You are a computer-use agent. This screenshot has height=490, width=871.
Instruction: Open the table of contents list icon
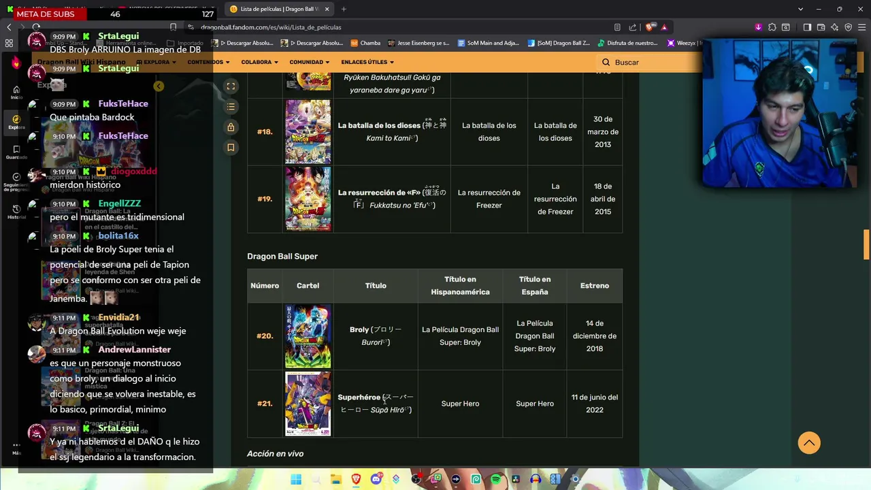tap(231, 107)
